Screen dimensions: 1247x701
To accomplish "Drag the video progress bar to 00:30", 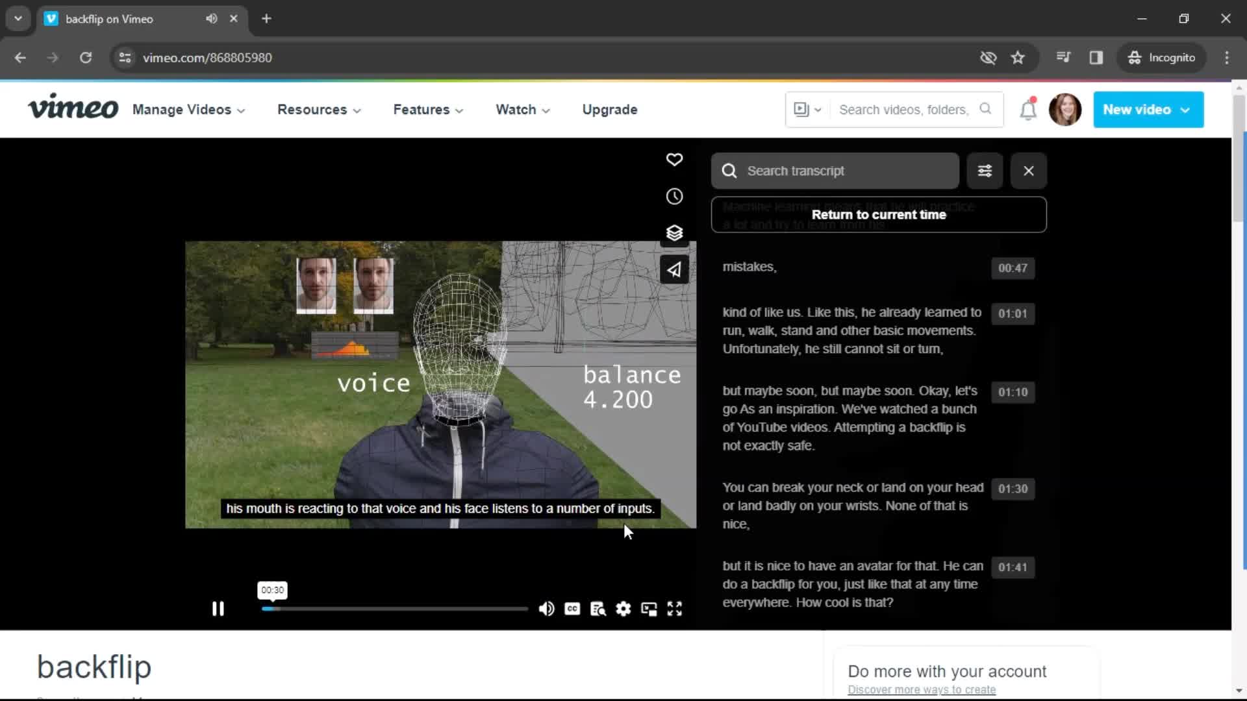I will [x=272, y=609].
